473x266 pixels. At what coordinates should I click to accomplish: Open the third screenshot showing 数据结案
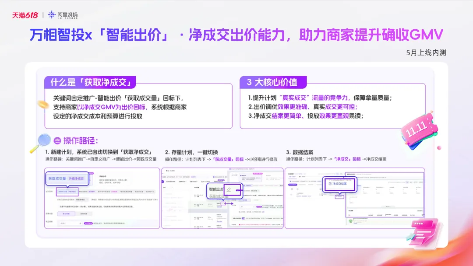(355, 198)
